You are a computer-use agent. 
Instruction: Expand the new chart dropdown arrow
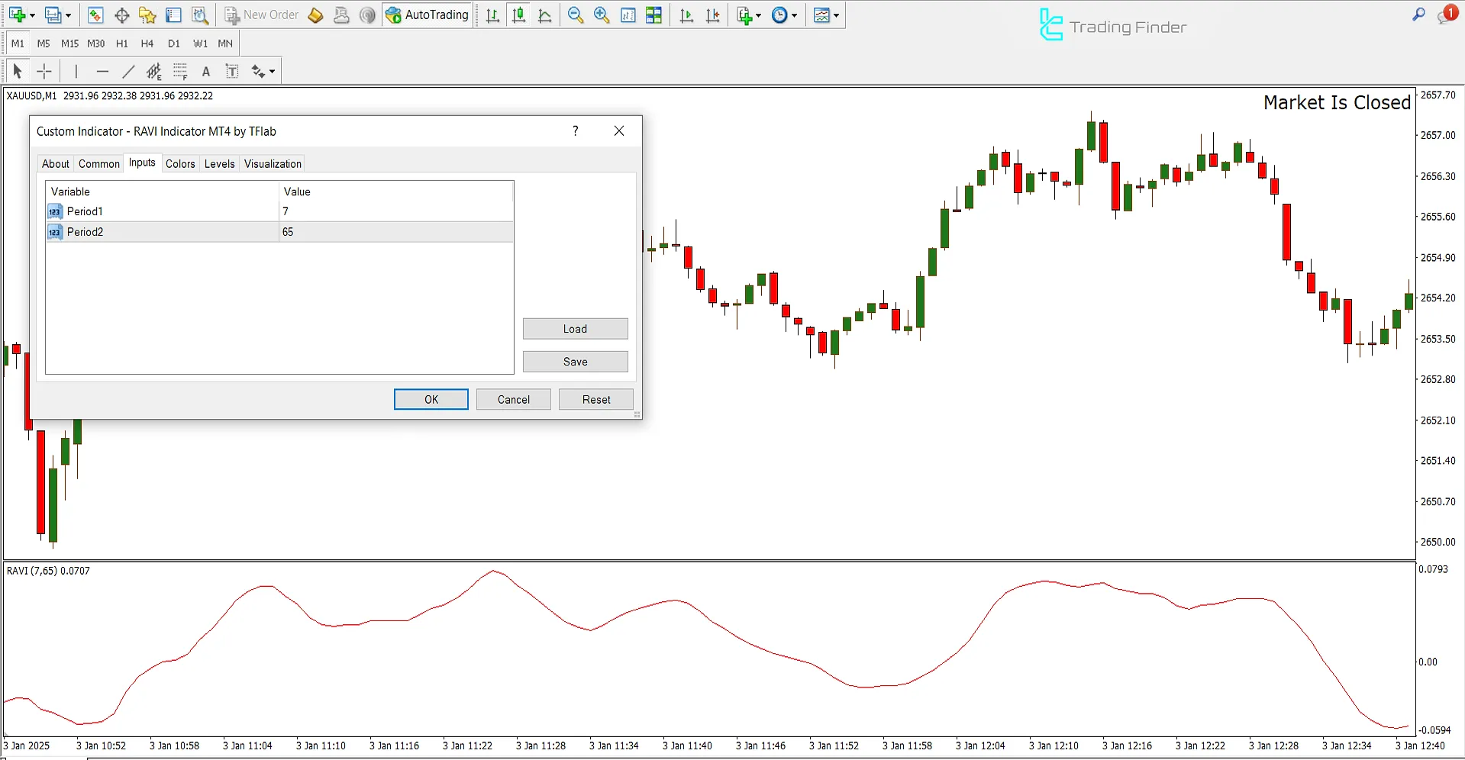32,14
